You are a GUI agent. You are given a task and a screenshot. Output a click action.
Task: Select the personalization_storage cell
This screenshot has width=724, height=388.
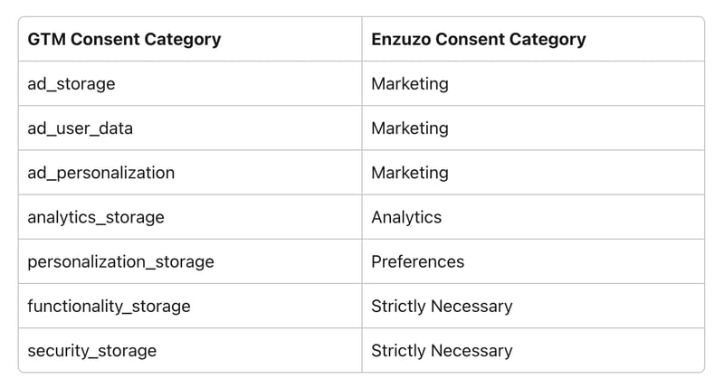(120, 261)
